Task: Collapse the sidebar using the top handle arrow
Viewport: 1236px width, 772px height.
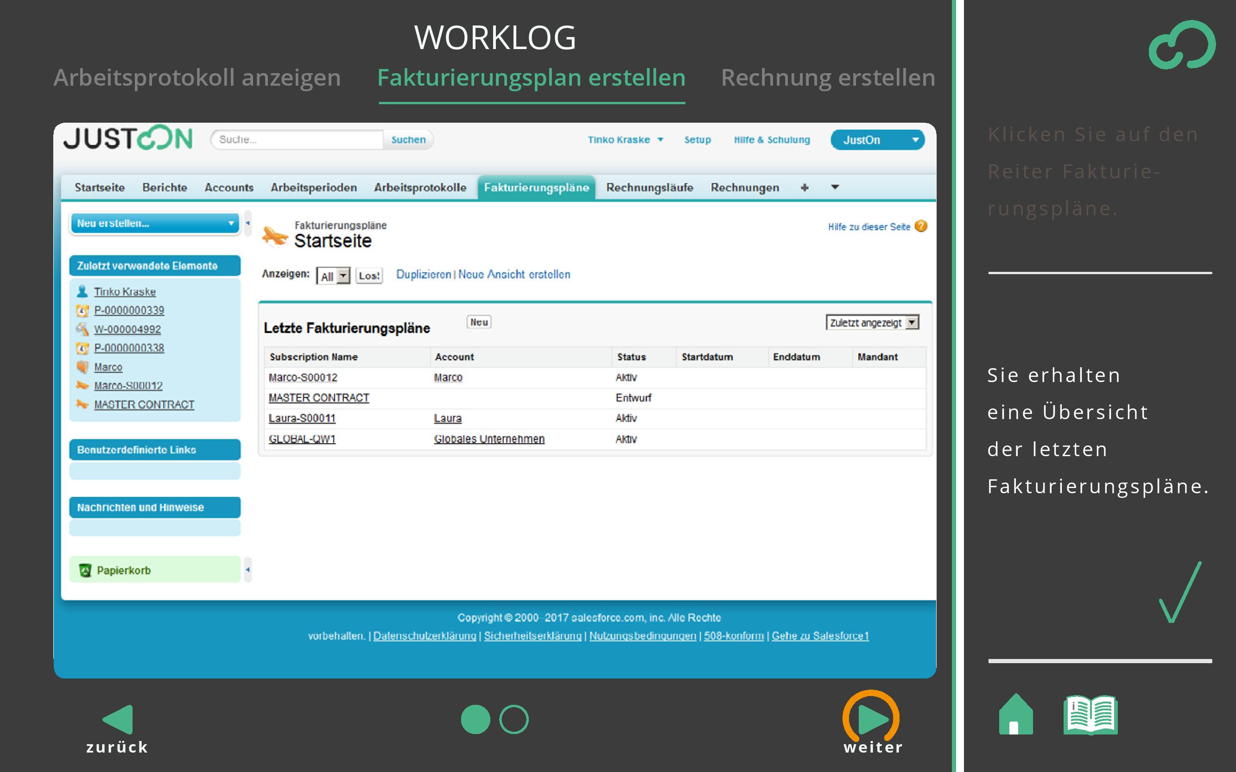Action: click(x=248, y=223)
